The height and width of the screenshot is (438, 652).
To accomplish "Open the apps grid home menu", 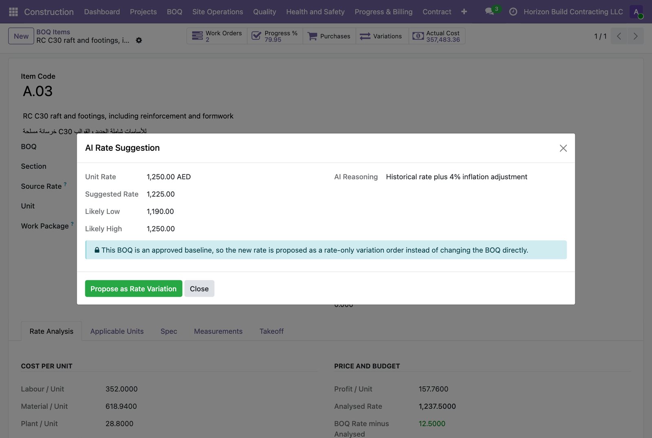I will 13,12.
